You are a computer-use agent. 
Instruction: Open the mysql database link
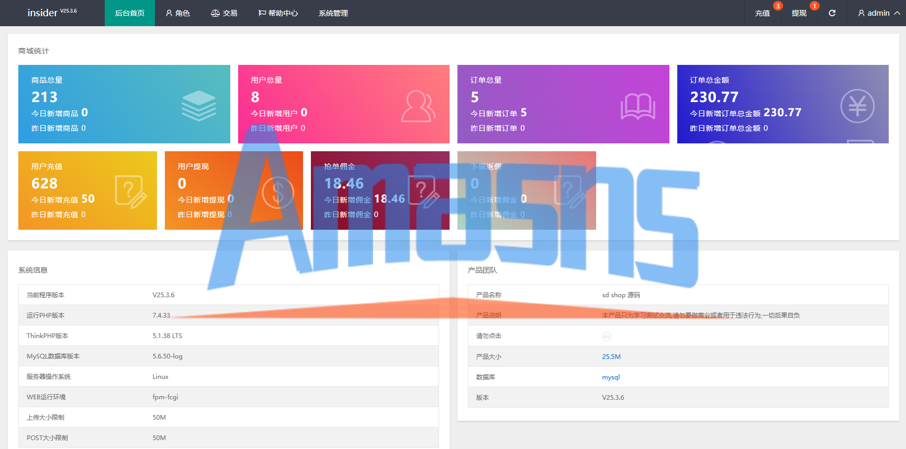(611, 377)
